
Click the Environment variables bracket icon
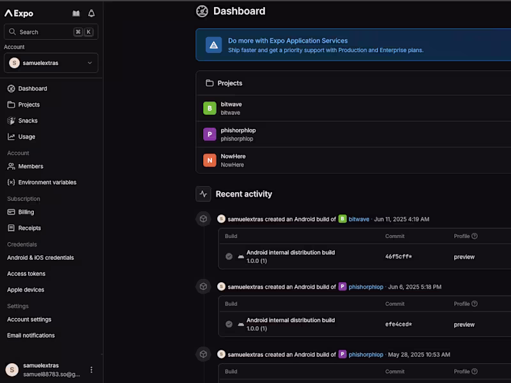(11, 183)
